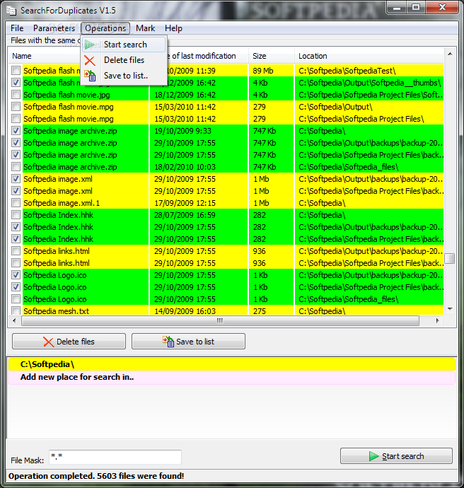Click the list icon on Save to list button
Image resolution: width=464 pixels, height=488 pixels.
168,342
